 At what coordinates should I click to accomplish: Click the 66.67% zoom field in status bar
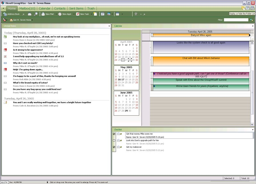pyautogui.click(x=4, y=182)
